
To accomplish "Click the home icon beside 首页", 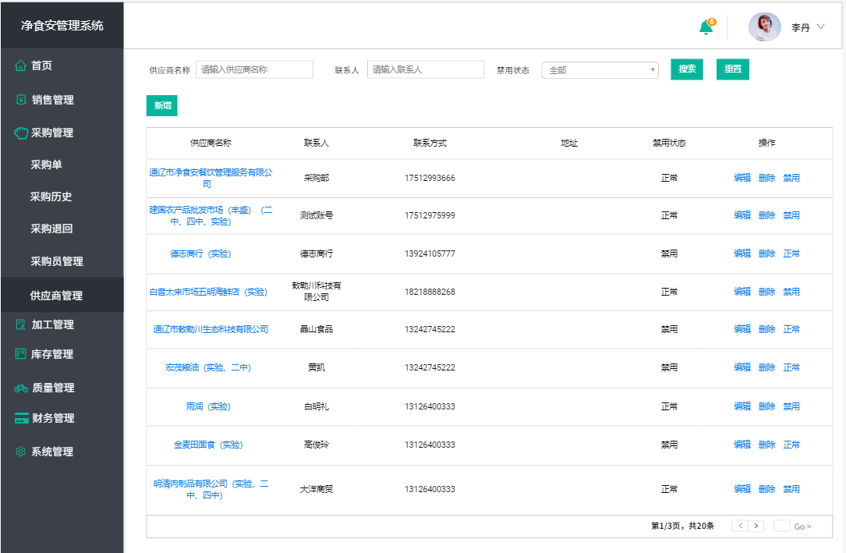I will tap(20, 66).
